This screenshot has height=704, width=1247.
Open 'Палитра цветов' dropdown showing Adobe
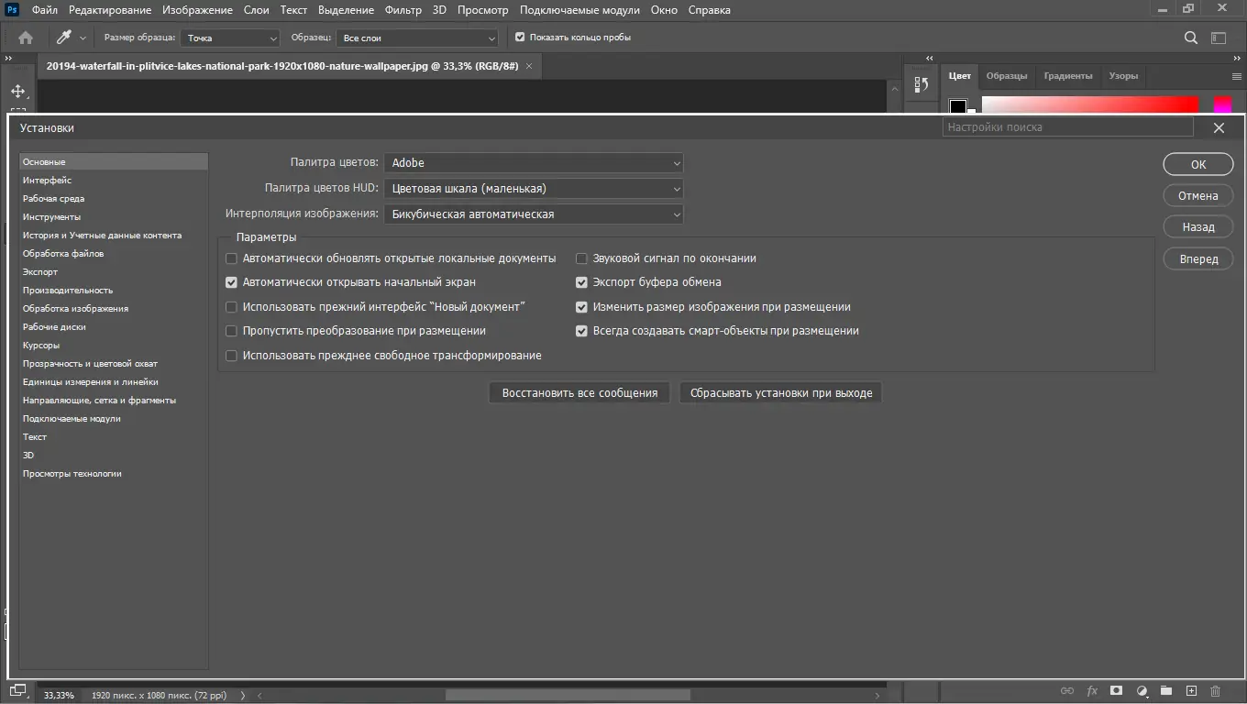534,163
